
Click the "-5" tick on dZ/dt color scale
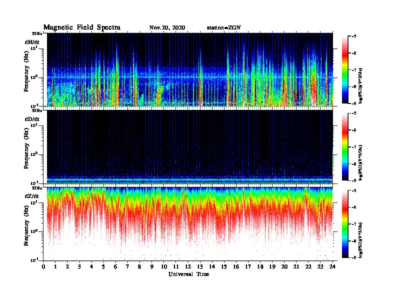point(354,190)
